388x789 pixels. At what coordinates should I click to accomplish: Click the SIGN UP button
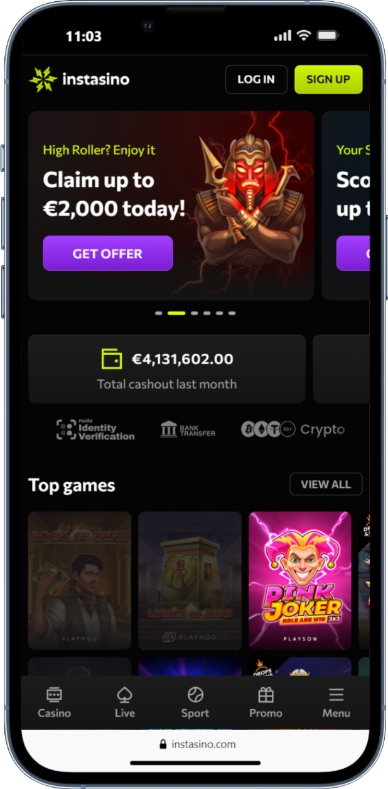point(328,79)
